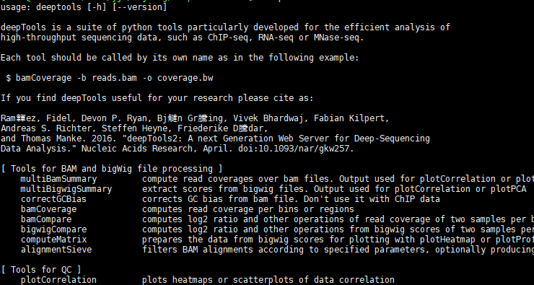Click the '[-h]' option in usage line
This screenshot has width=534, height=285.
pos(97,7)
